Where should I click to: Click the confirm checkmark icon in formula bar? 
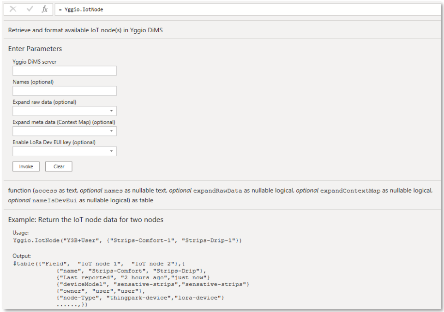pyautogui.click(x=30, y=9)
